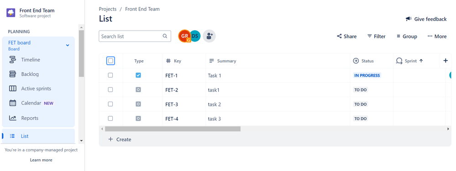Open the Filter options
The width and height of the screenshot is (456, 171).
point(376,36)
